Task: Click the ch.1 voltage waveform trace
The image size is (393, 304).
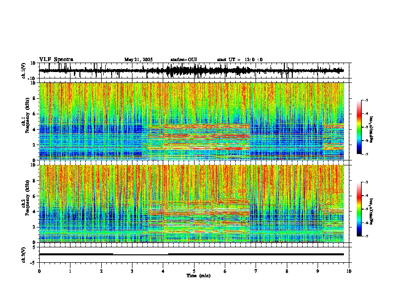Action: [192, 71]
